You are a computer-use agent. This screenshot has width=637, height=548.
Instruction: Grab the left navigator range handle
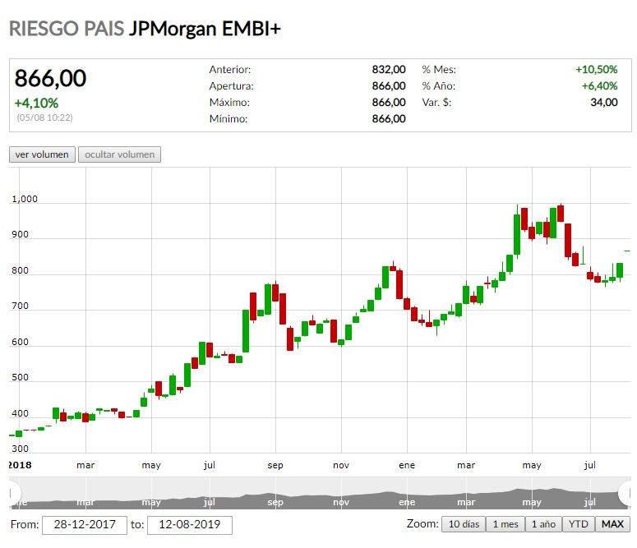[13, 493]
